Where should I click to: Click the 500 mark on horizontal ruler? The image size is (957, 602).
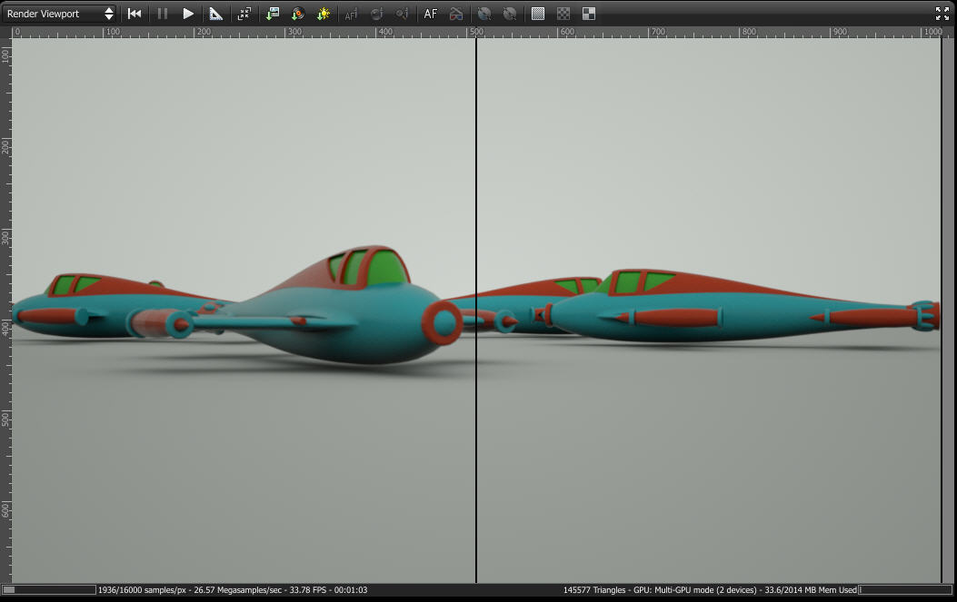476,32
